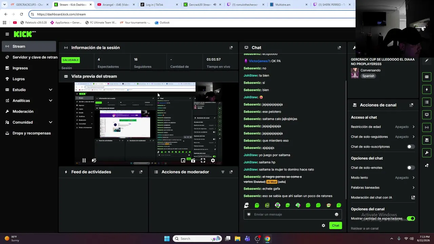434x244 pixels.
Task: Open the Kick hamburger menu
Action: (7, 34)
